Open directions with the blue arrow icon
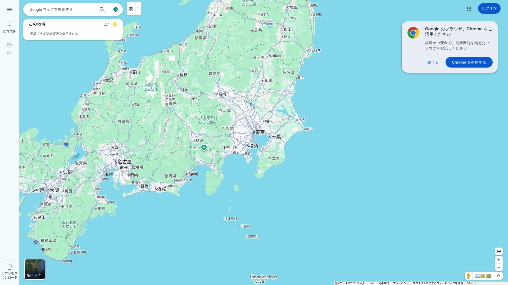The height and width of the screenshot is (285, 508). tap(116, 9)
